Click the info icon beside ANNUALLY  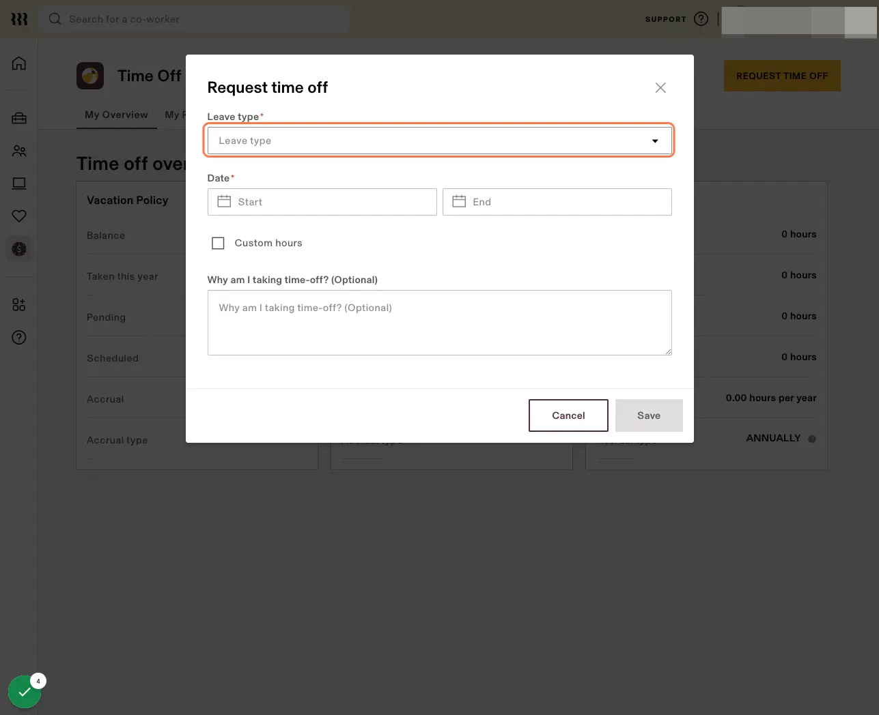812,439
